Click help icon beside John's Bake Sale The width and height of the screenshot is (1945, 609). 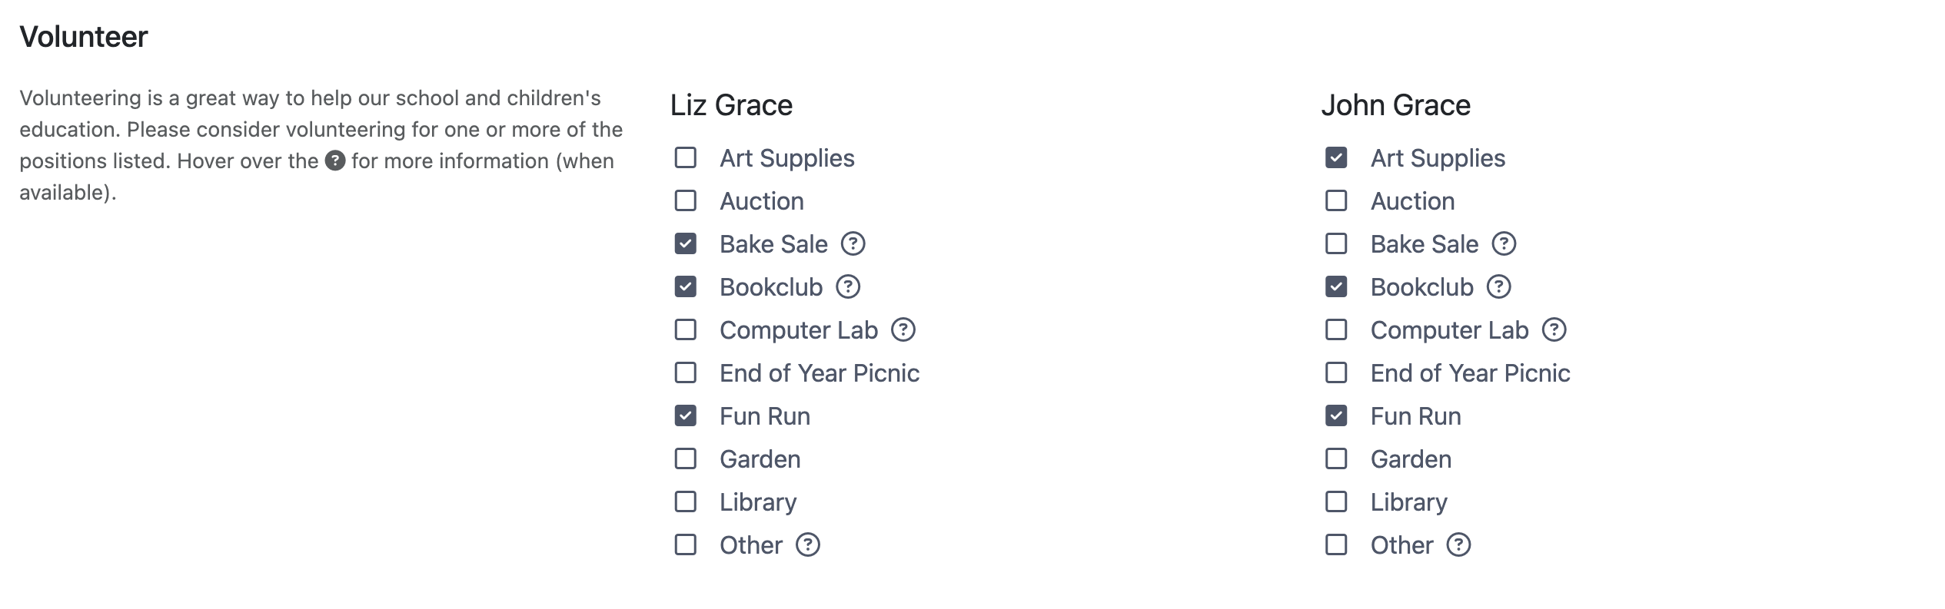coord(1504,244)
